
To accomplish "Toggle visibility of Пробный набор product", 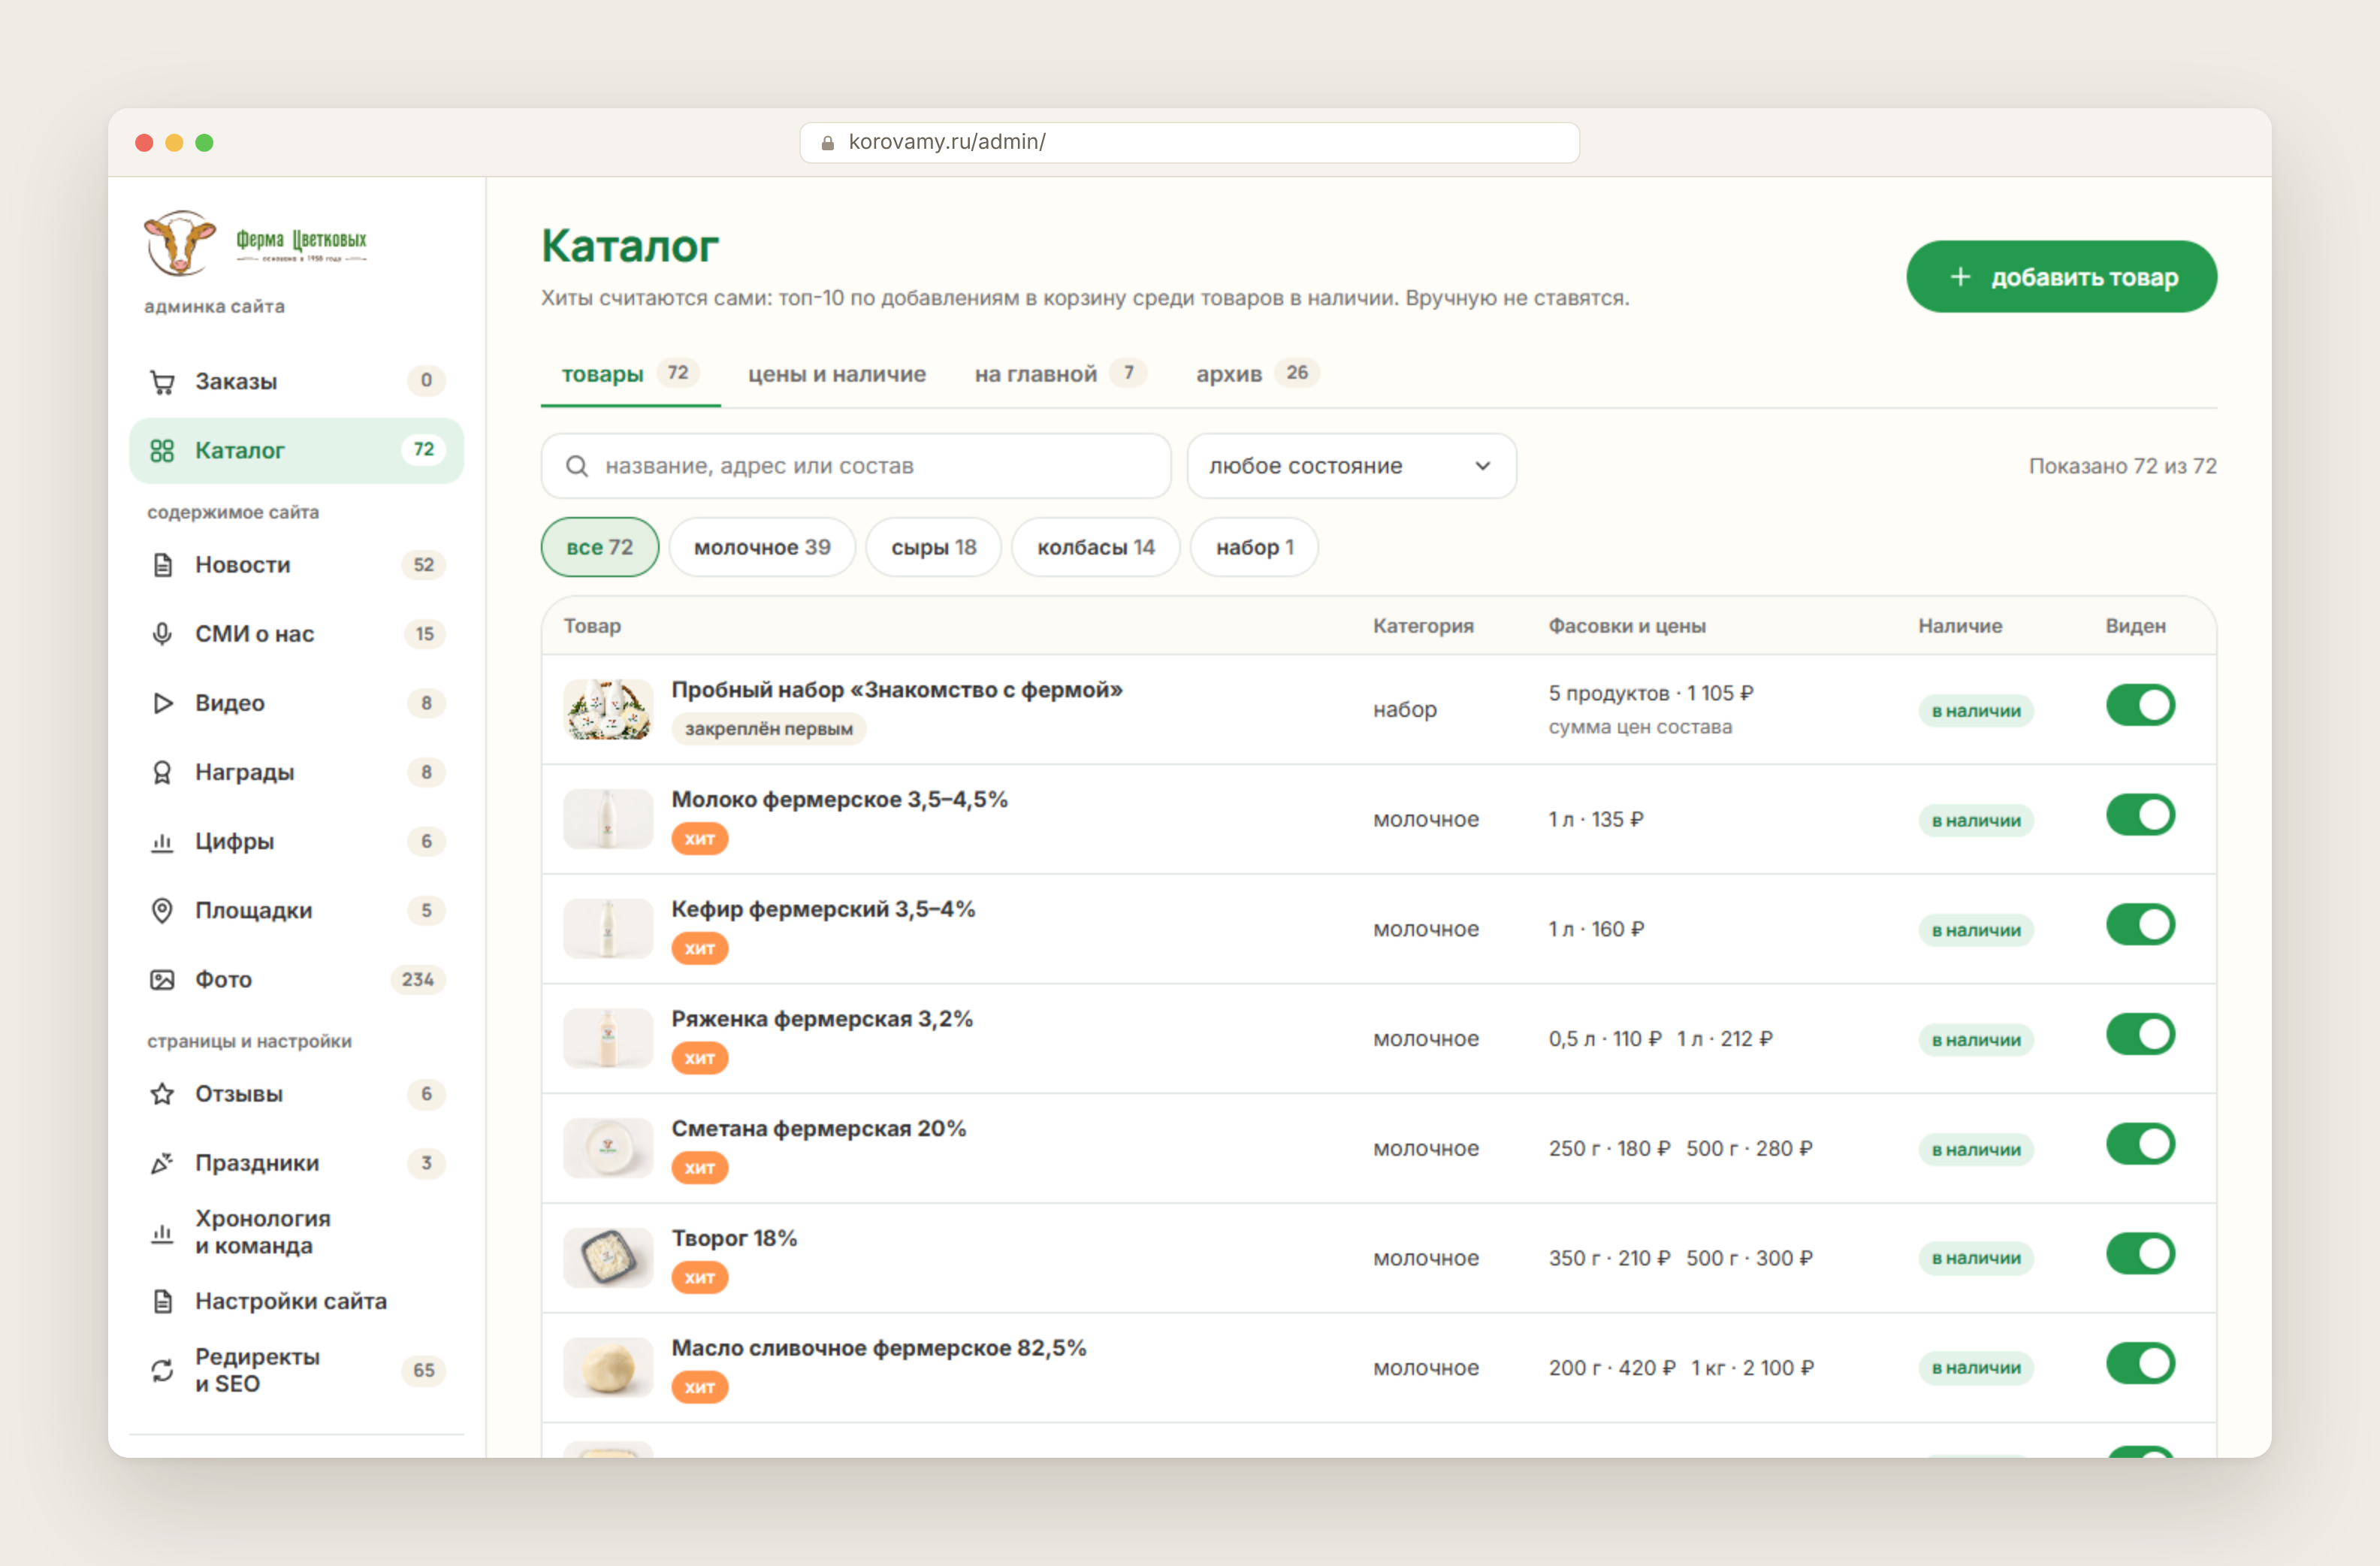I will tap(2140, 705).
